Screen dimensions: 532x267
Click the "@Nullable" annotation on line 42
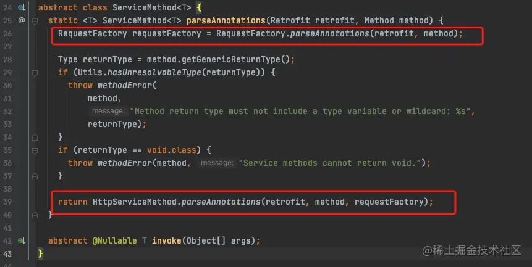pyautogui.click(x=115, y=240)
